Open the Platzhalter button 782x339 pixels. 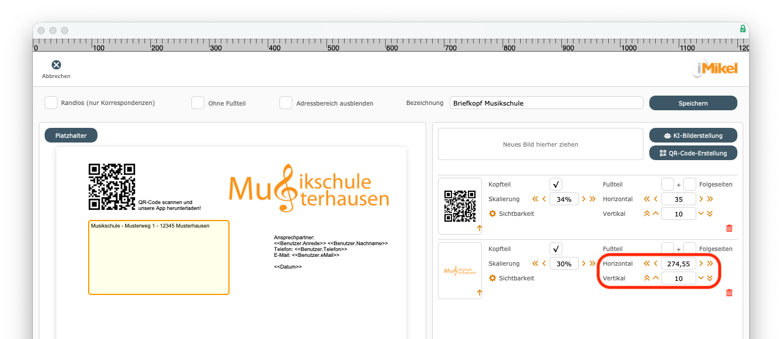[x=71, y=135]
